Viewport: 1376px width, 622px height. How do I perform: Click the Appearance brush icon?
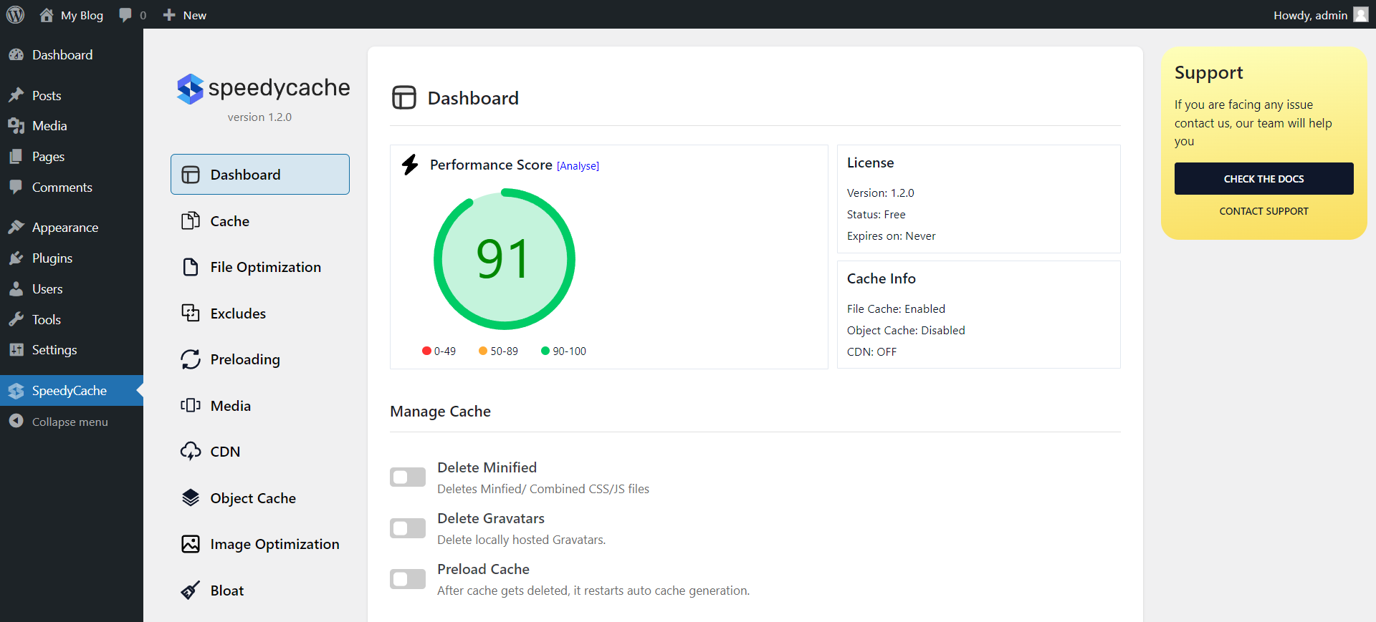pyautogui.click(x=16, y=228)
